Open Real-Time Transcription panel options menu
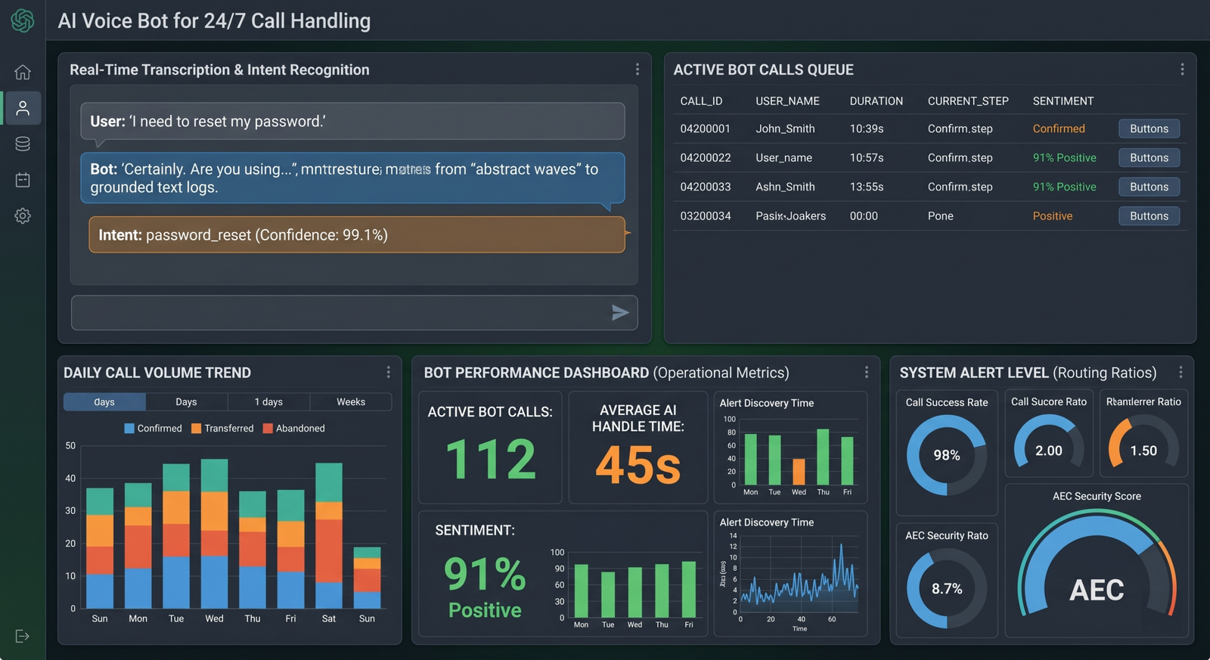The width and height of the screenshot is (1210, 660). point(638,70)
